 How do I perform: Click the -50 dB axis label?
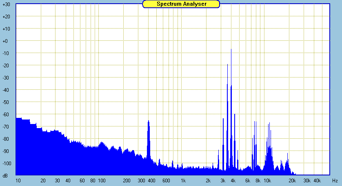pyautogui.click(x=6, y=102)
